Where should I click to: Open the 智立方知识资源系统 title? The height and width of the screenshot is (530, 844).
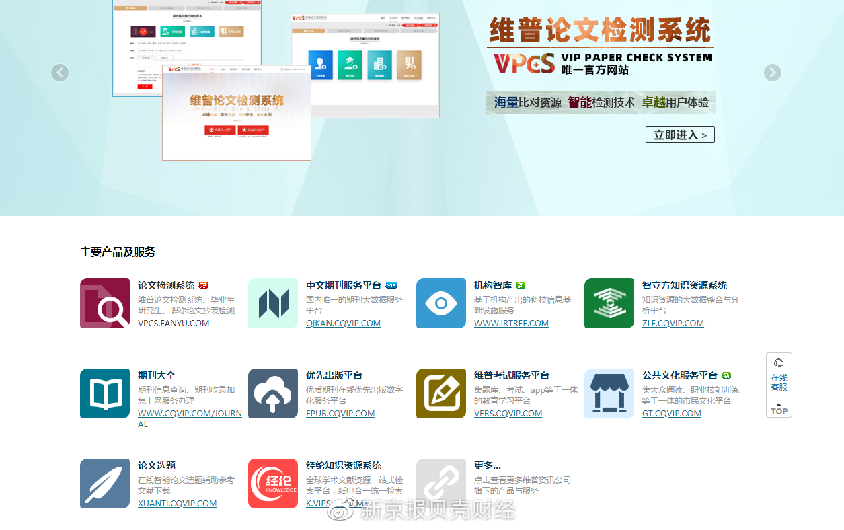click(685, 285)
